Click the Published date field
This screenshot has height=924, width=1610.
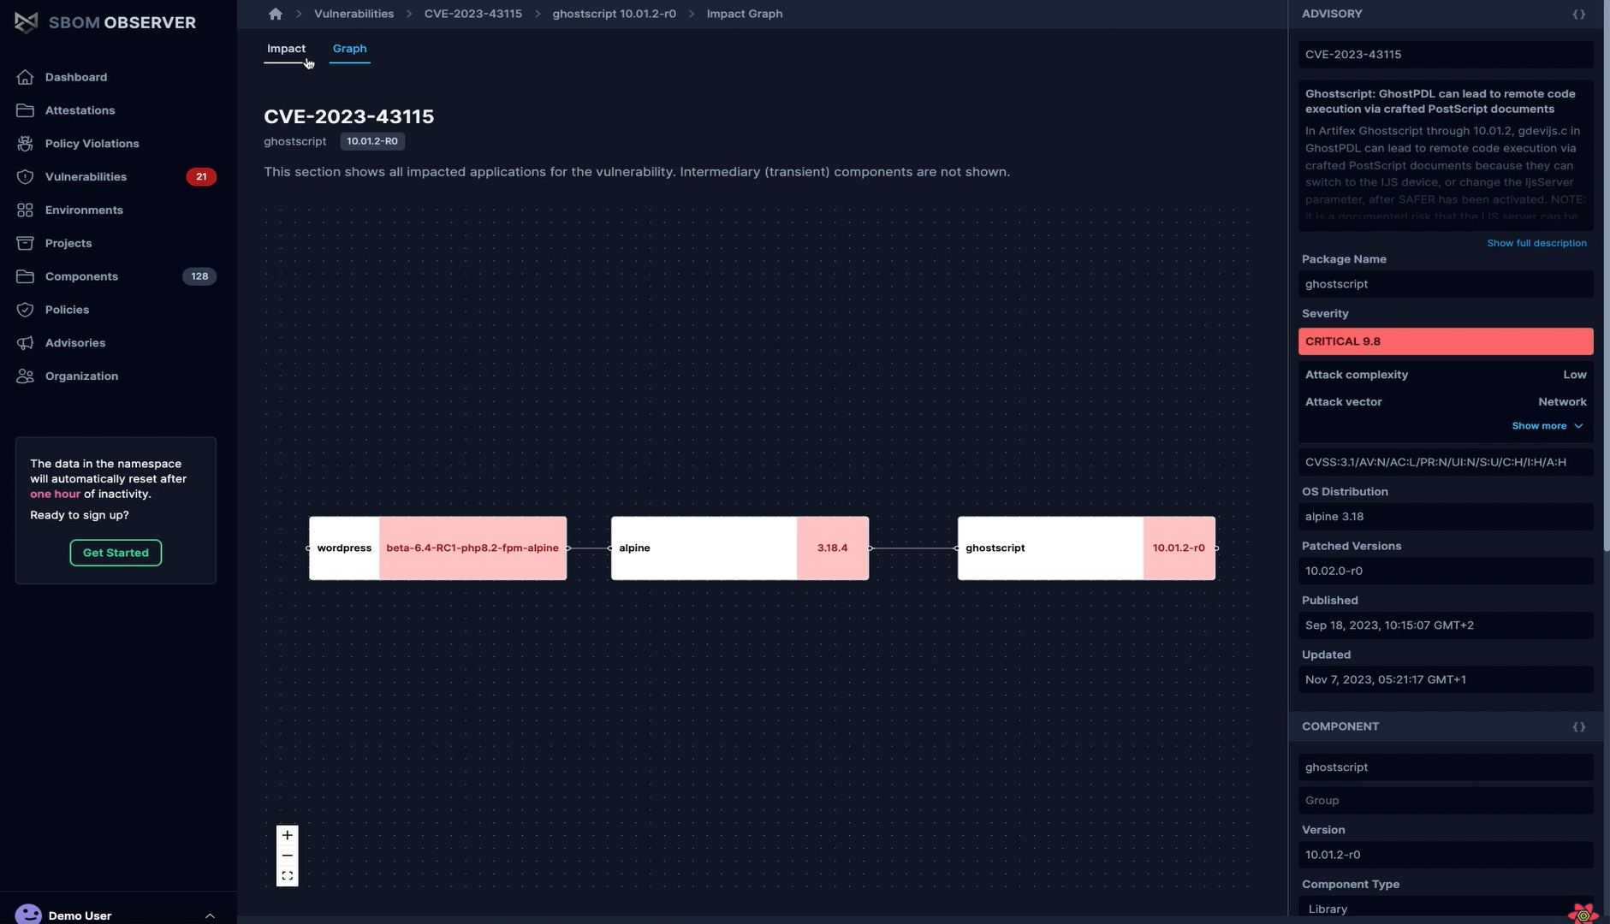1446,625
